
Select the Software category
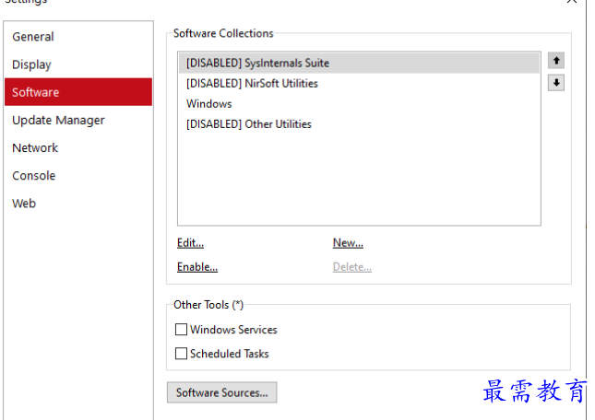(x=36, y=92)
